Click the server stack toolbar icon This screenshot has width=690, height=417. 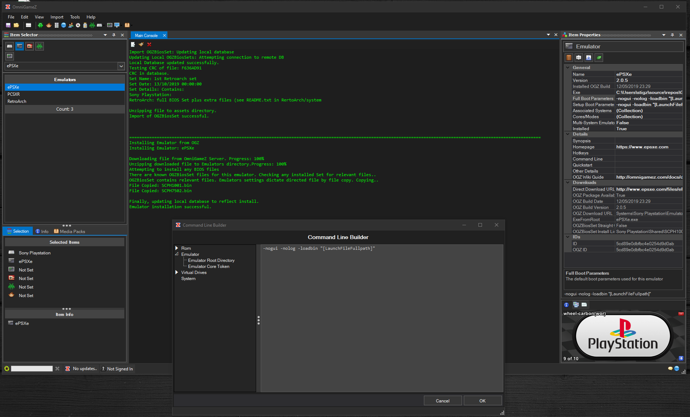(56, 25)
